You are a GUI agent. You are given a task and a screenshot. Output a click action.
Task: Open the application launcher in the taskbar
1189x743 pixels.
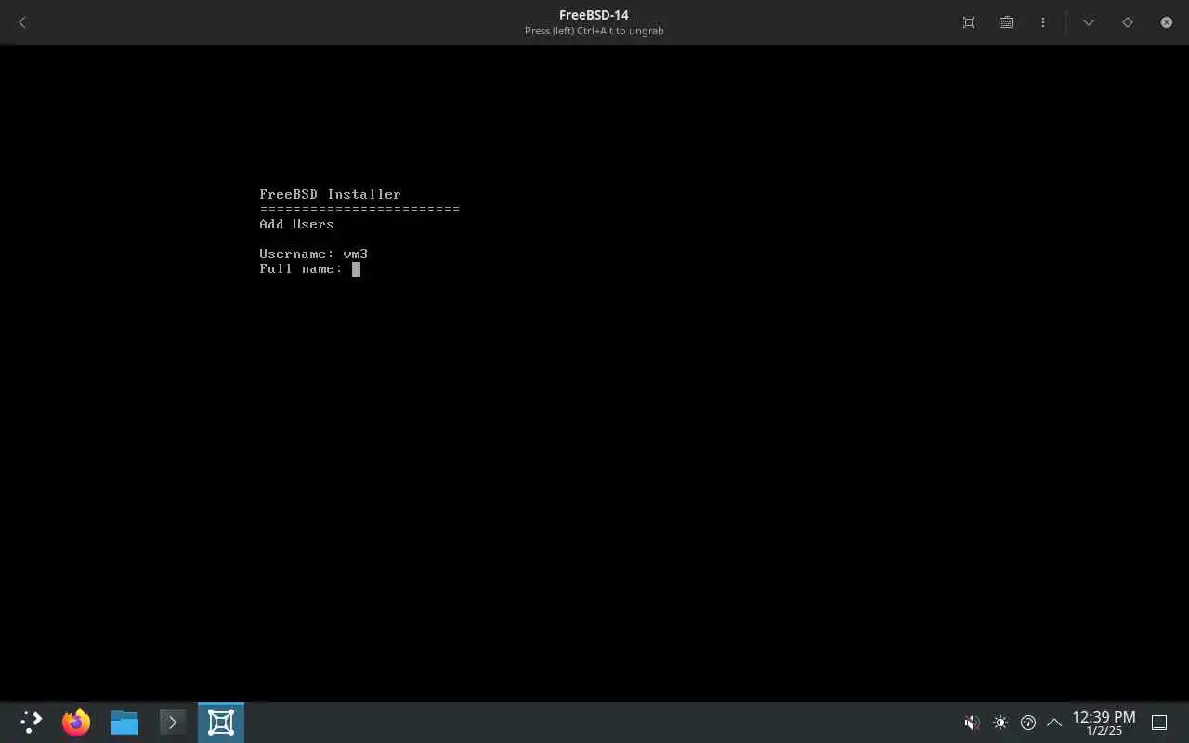click(31, 723)
